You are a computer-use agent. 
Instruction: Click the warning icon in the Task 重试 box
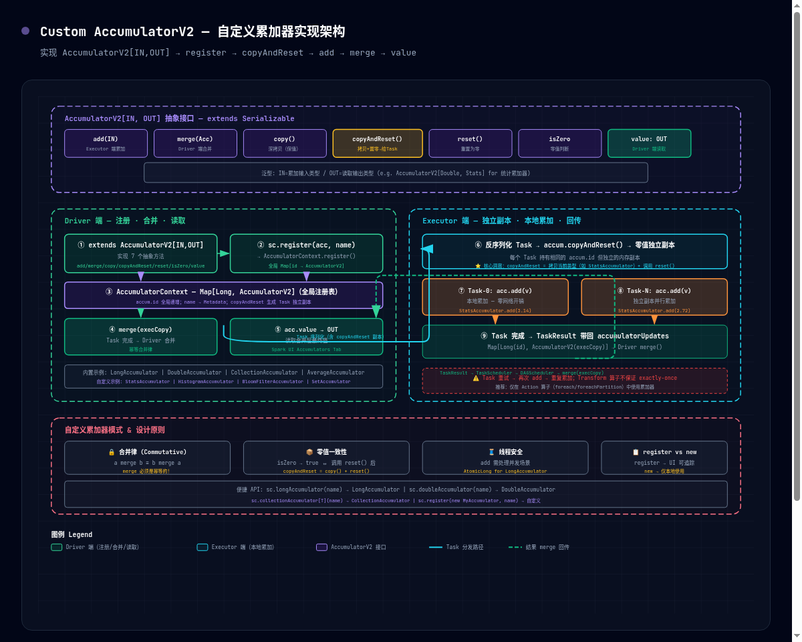[476, 378]
